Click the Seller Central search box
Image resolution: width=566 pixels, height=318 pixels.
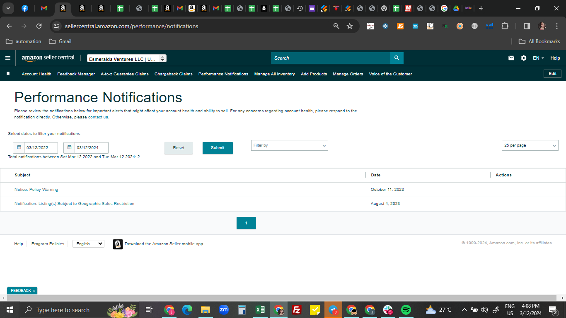[x=331, y=58]
